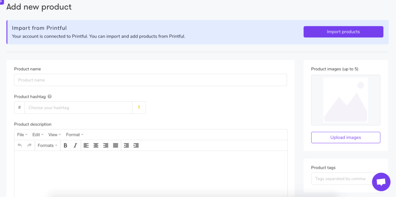Toggle italic formatting in the description editor

pos(75,146)
